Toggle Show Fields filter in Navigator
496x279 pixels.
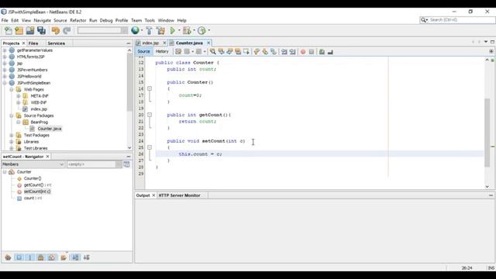pyautogui.click(x=19, y=257)
